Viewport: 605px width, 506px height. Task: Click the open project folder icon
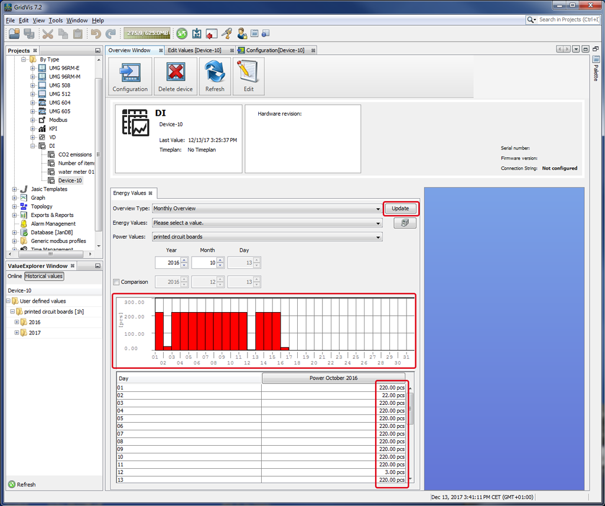point(14,33)
